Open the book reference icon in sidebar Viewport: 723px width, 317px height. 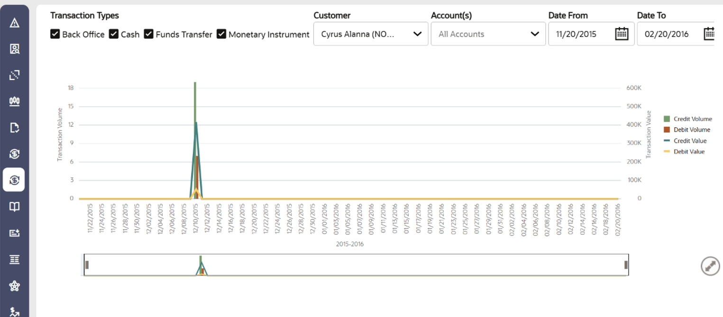[x=14, y=206]
